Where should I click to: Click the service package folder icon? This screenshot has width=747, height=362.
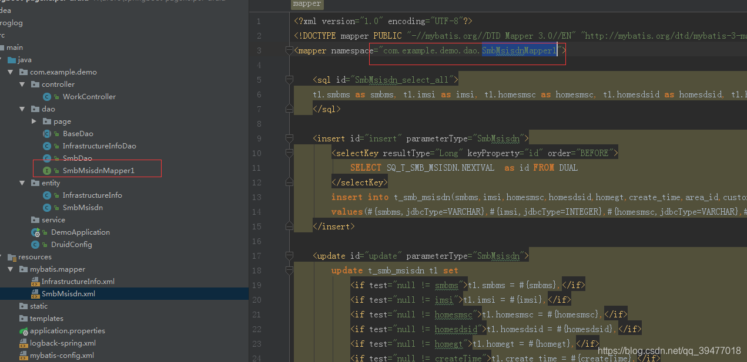[x=35, y=220]
